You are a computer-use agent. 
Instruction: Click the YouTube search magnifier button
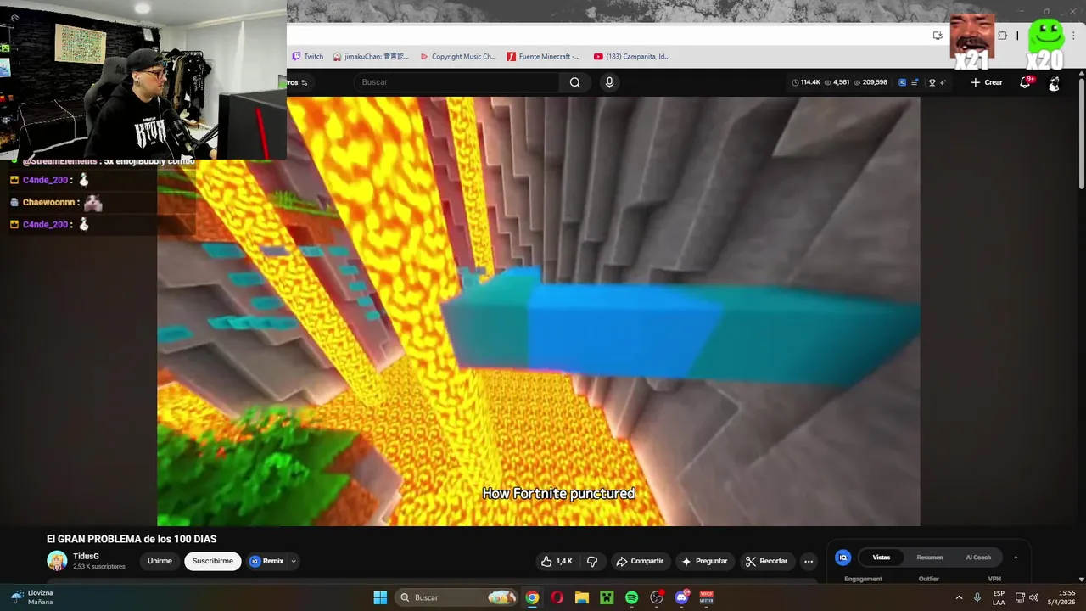575,82
